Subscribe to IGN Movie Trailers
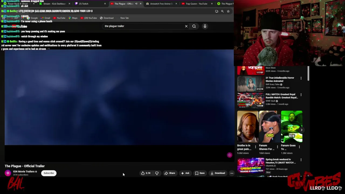This screenshot has width=345, height=194. tap(49, 173)
